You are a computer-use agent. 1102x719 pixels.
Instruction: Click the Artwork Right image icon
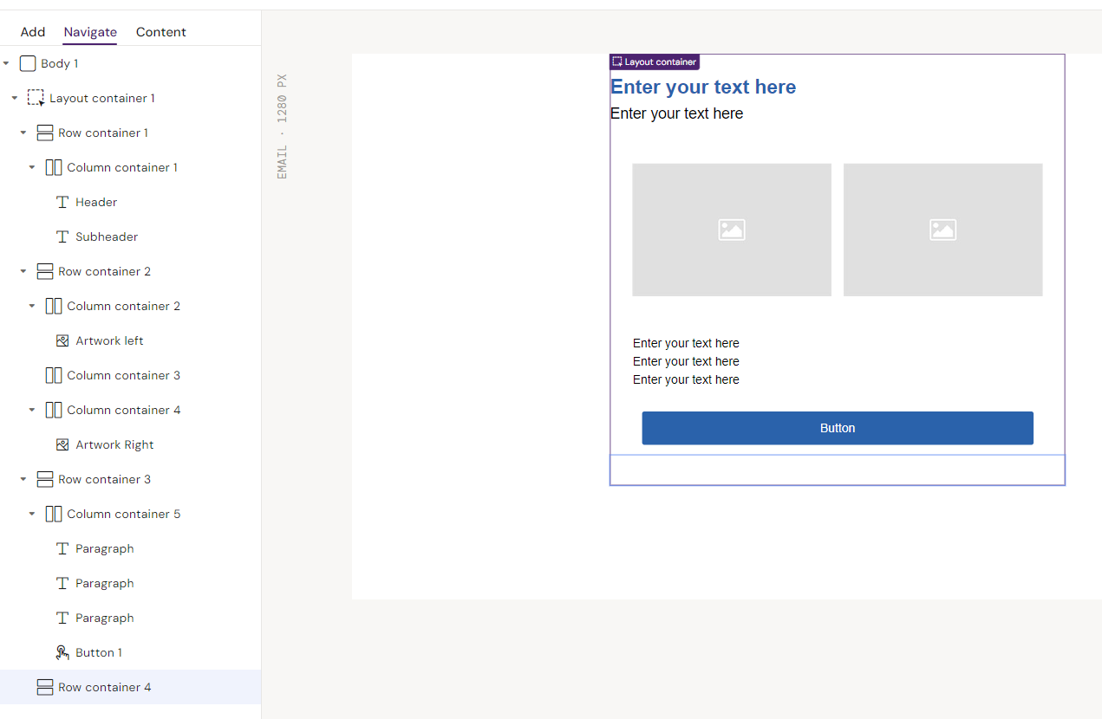[x=62, y=444]
